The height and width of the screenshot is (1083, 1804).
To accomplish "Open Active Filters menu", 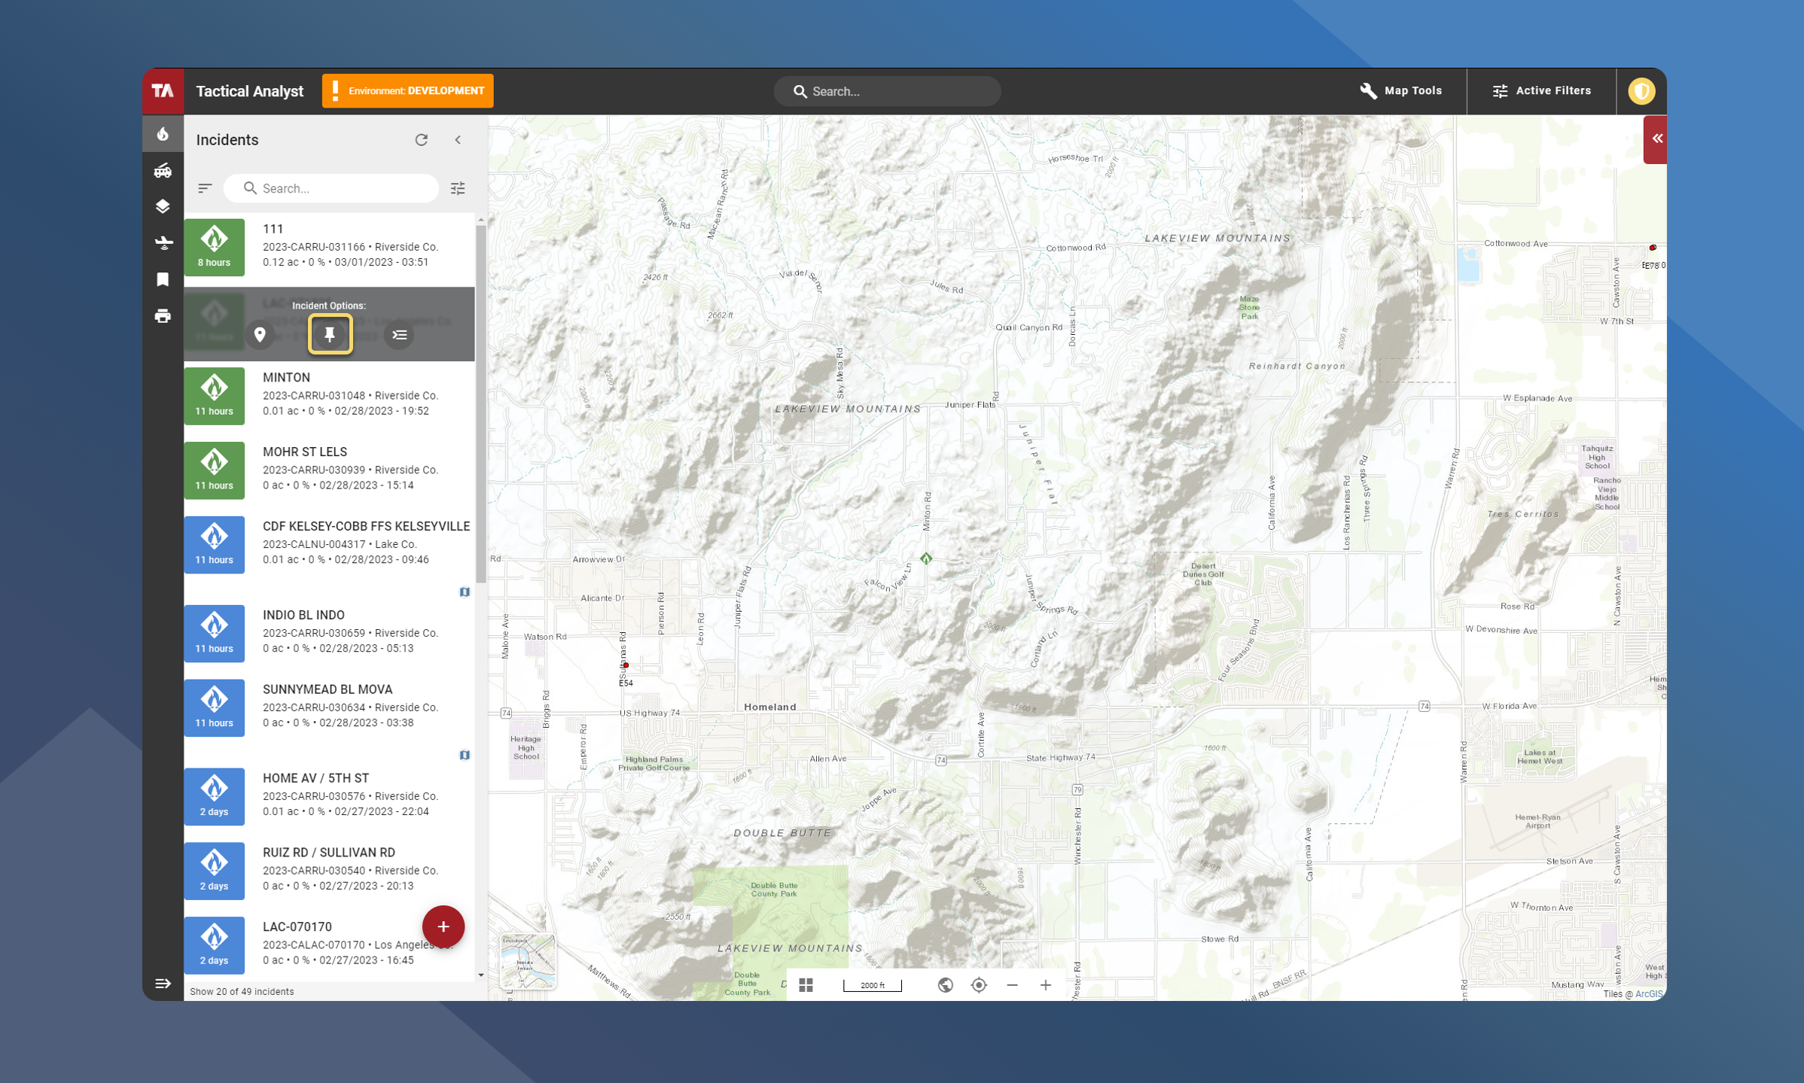I will pyautogui.click(x=1541, y=90).
